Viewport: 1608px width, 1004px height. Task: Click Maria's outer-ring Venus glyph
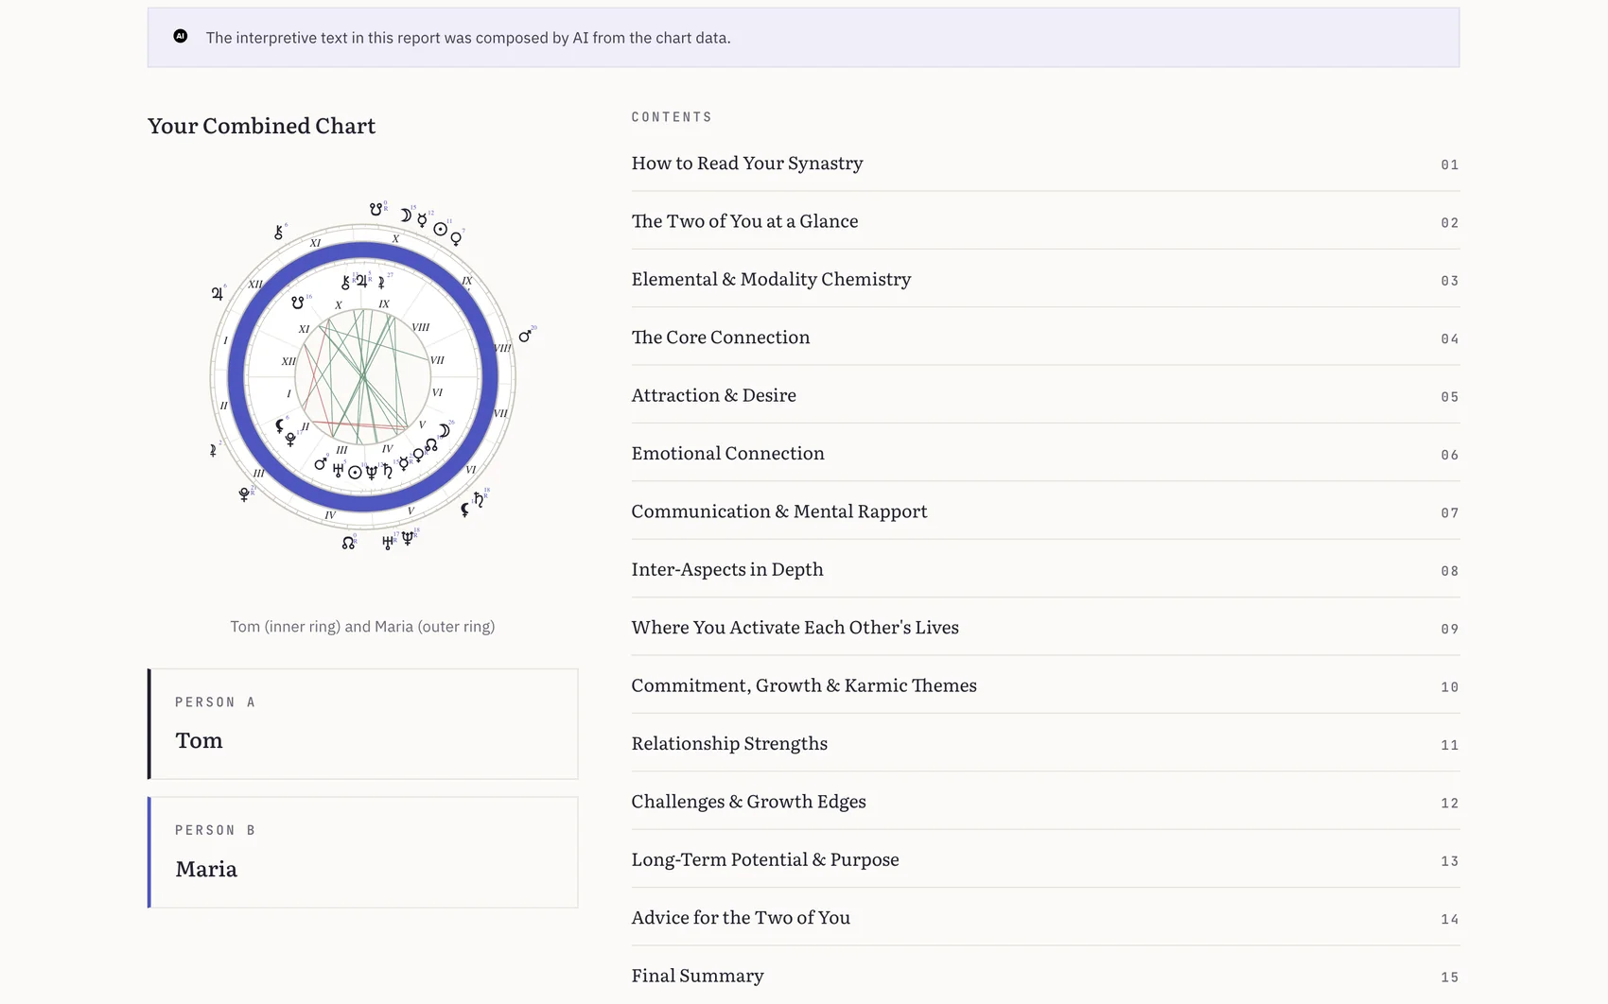tap(456, 238)
